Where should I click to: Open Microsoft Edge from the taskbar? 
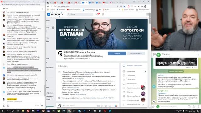110,111
